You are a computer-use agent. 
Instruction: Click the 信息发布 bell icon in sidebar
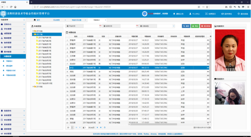tap(2, 111)
